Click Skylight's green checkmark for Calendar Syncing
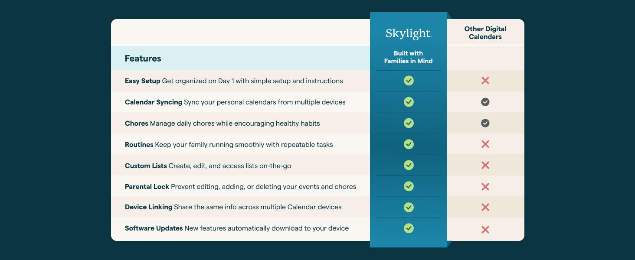 pyautogui.click(x=409, y=102)
